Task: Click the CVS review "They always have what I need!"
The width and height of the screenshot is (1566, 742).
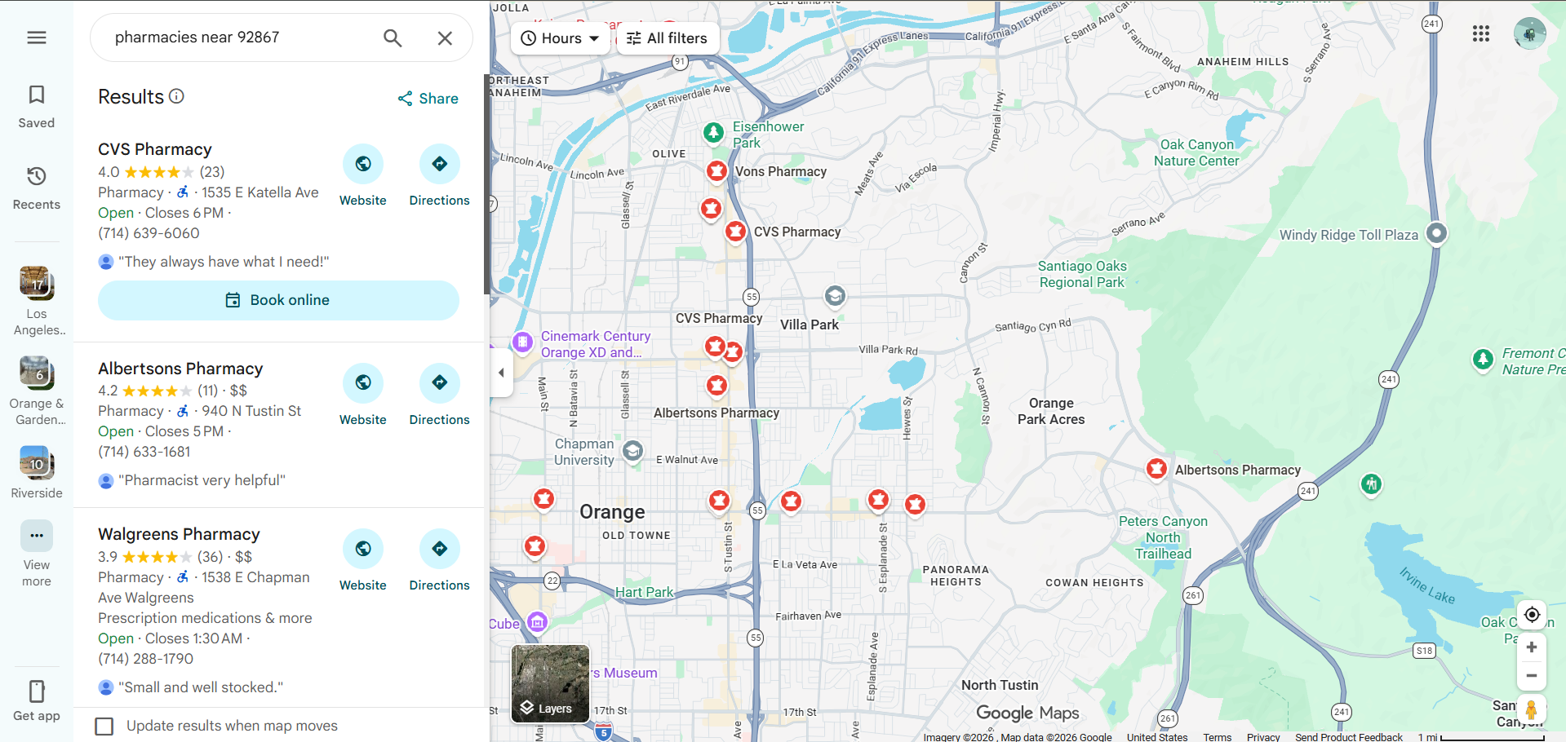Action: pyautogui.click(x=224, y=262)
